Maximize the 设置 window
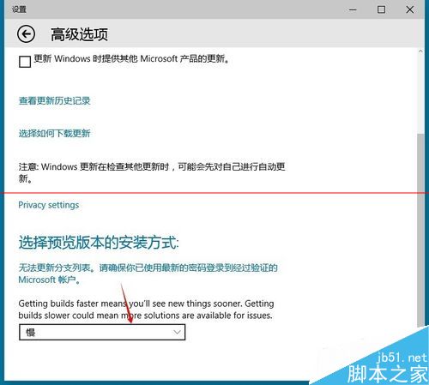The image size is (429, 385). coord(381,9)
